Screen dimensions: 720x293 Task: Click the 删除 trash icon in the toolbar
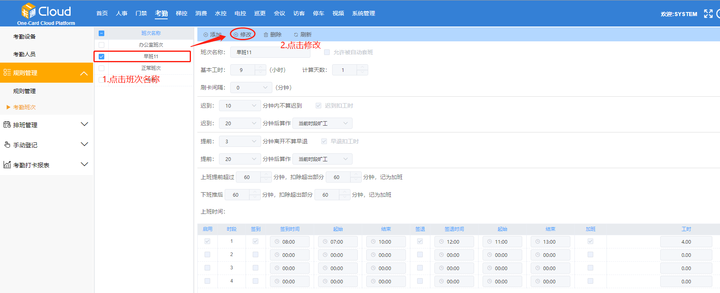[x=266, y=35]
